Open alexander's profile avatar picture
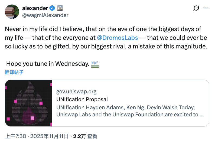This screenshot has width=215, height=144. point(12,12)
